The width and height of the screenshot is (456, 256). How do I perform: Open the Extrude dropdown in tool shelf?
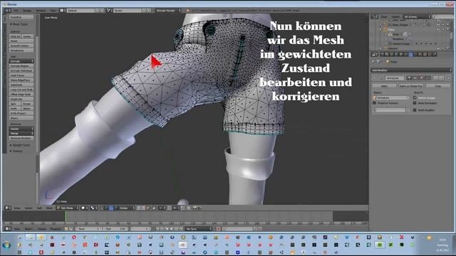21,61
